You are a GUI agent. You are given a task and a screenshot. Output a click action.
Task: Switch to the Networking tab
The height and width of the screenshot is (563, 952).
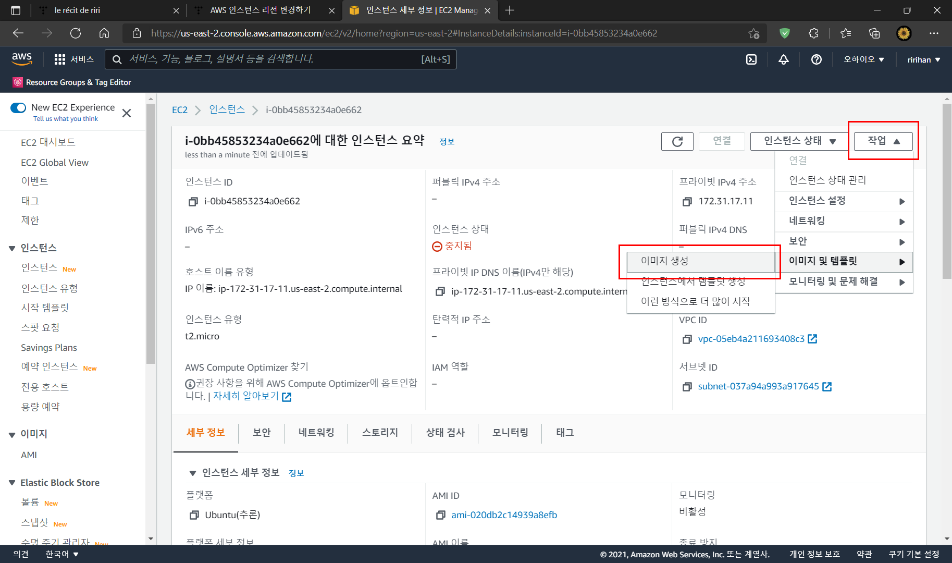(316, 433)
